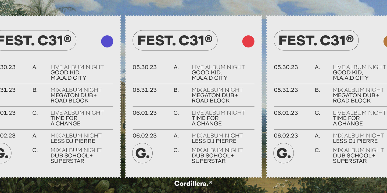Select the blue circle dot
Viewport: 387px width, 193px height.
click(x=107, y=42)
